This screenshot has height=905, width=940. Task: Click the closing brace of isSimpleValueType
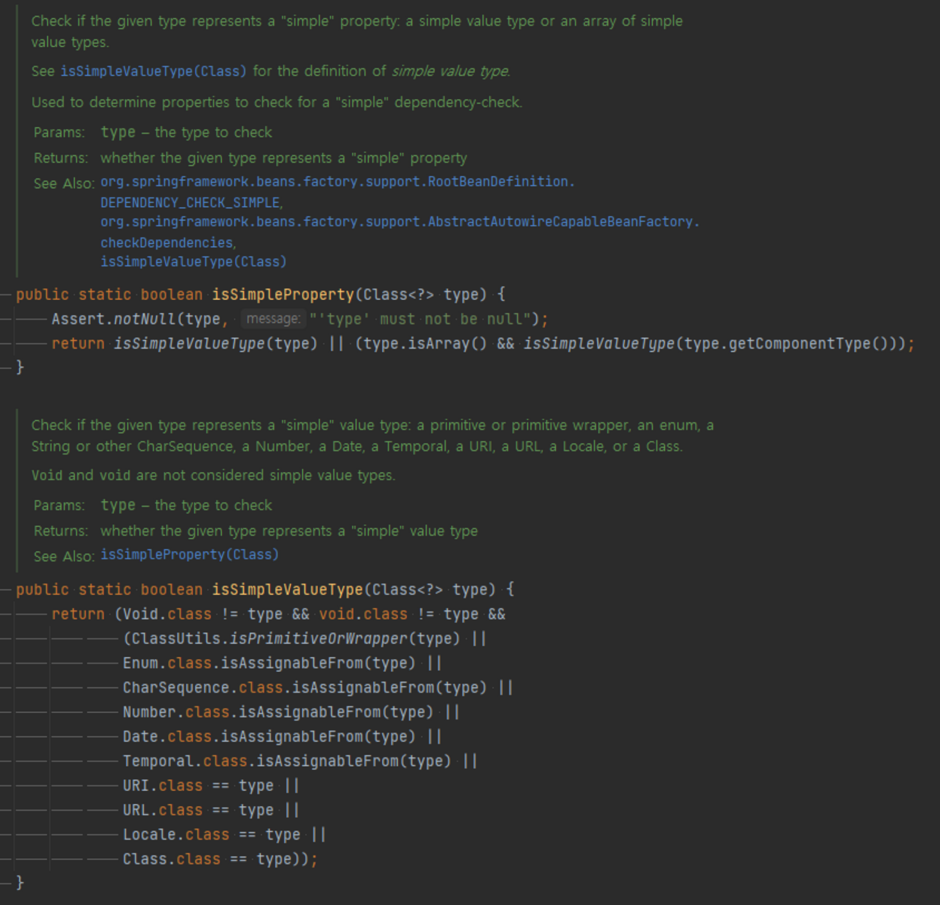coord(20,883)
